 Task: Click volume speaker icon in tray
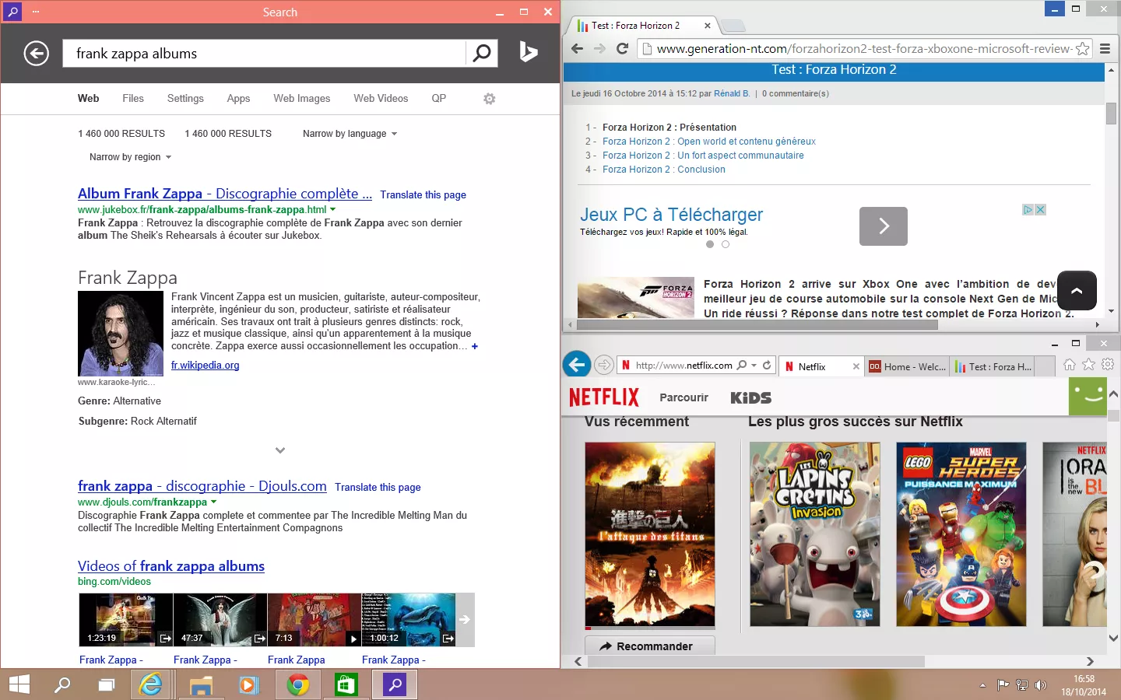coord(1040,685)
